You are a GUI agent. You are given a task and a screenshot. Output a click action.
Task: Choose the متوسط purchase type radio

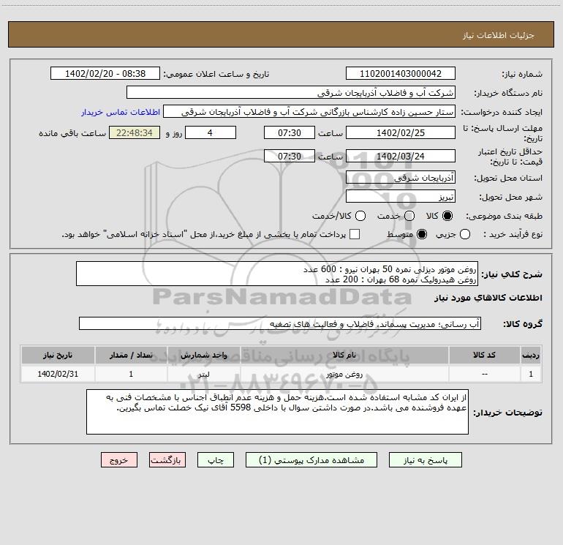422,235
